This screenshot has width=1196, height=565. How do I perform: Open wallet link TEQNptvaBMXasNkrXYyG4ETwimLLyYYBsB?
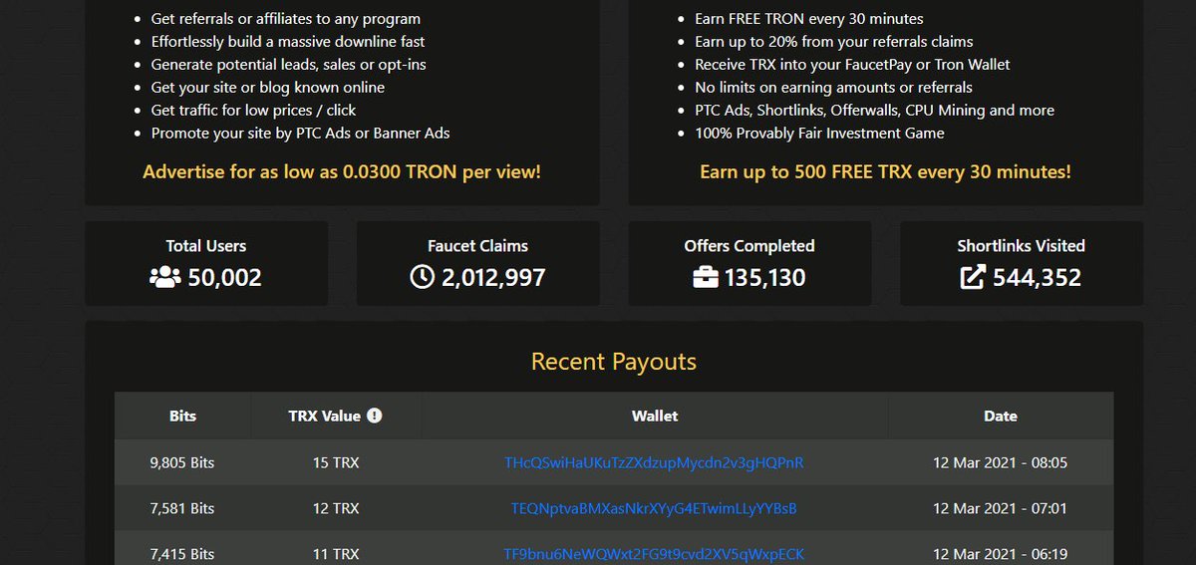coord(654,508)
